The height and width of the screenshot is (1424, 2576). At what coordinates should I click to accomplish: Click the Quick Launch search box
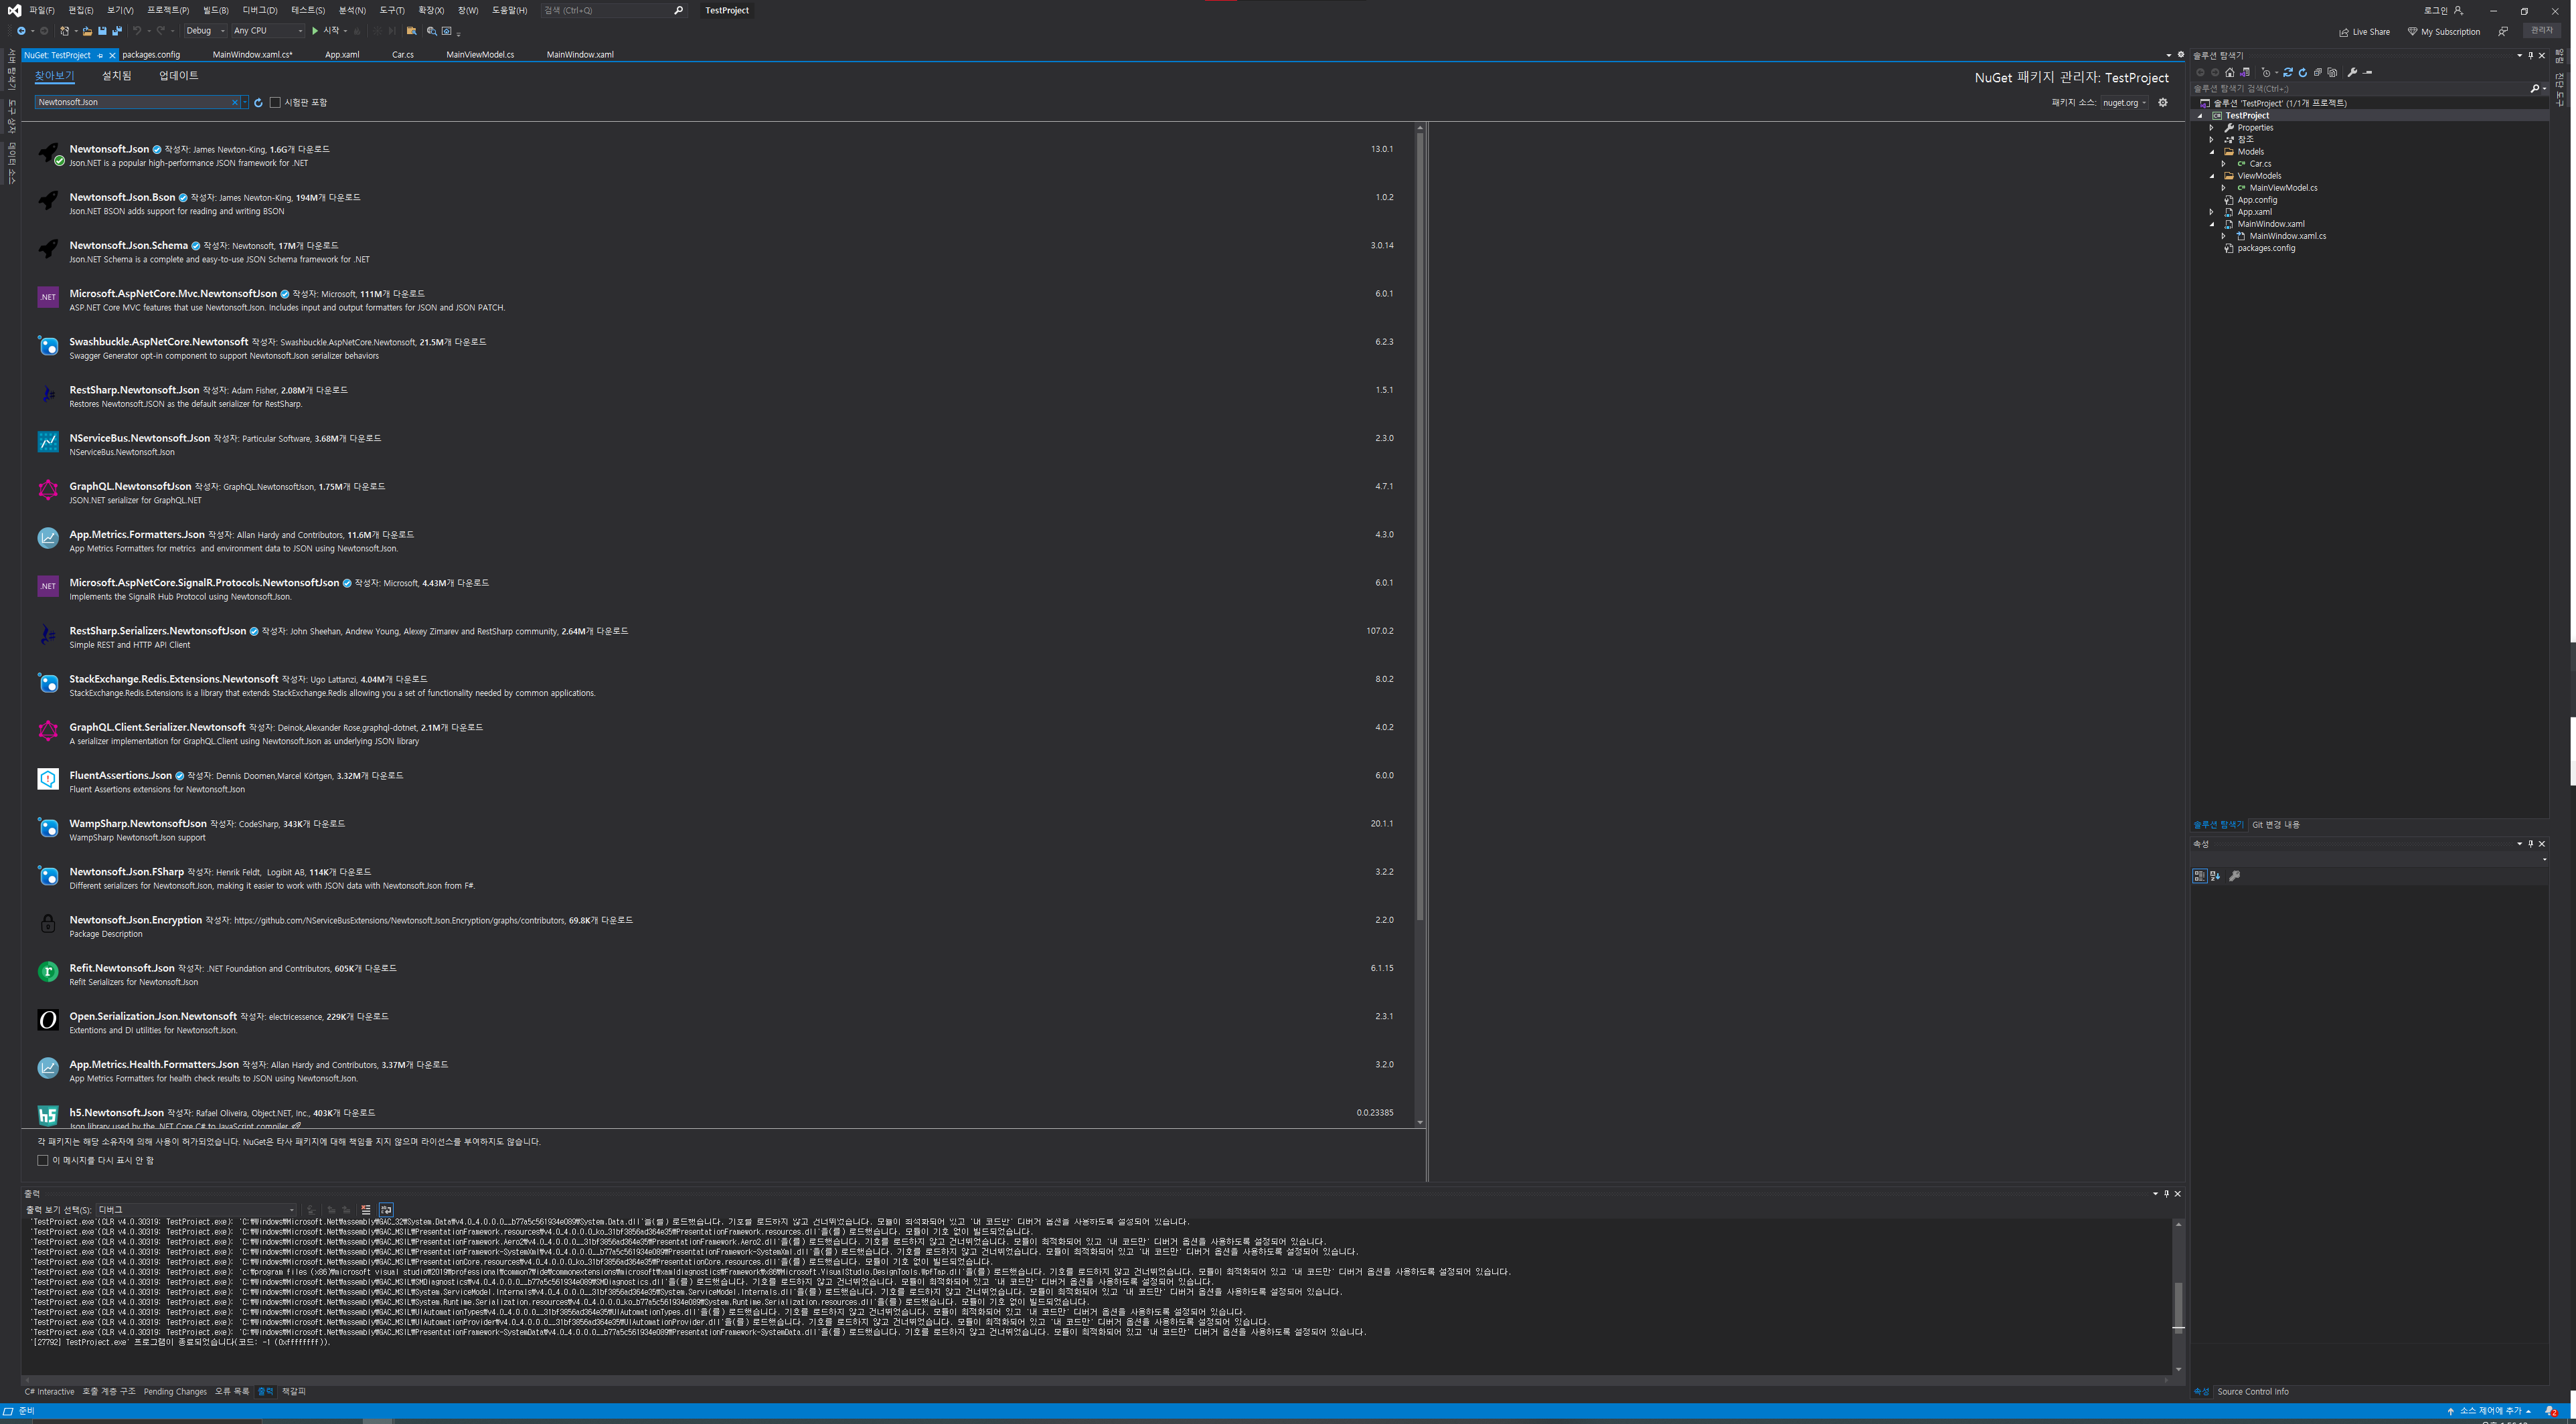pyautogui.click(x=614, y=10)
